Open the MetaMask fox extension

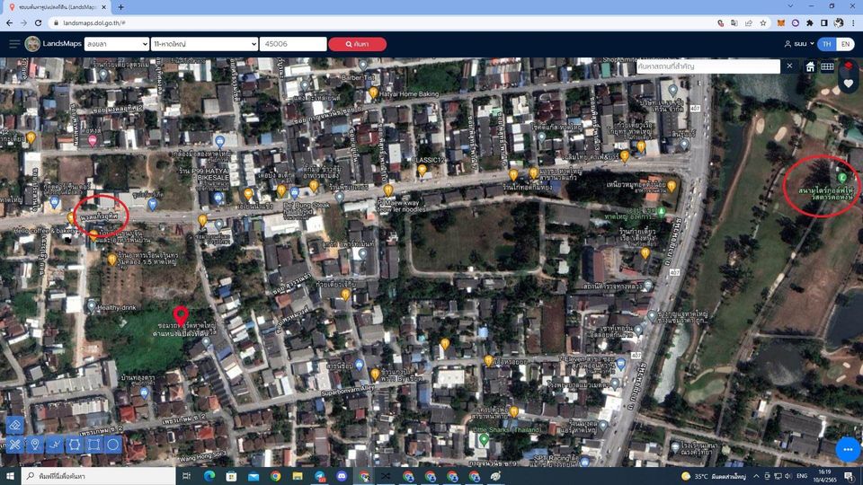click(x=780, y=23)
